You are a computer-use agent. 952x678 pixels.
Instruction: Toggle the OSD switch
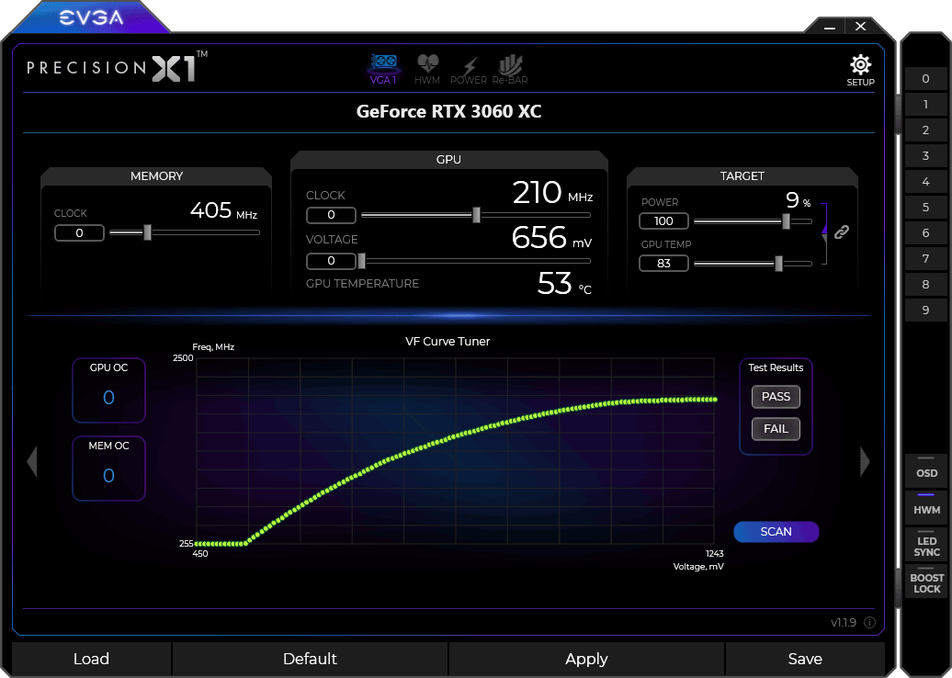(x=926, y=469)
